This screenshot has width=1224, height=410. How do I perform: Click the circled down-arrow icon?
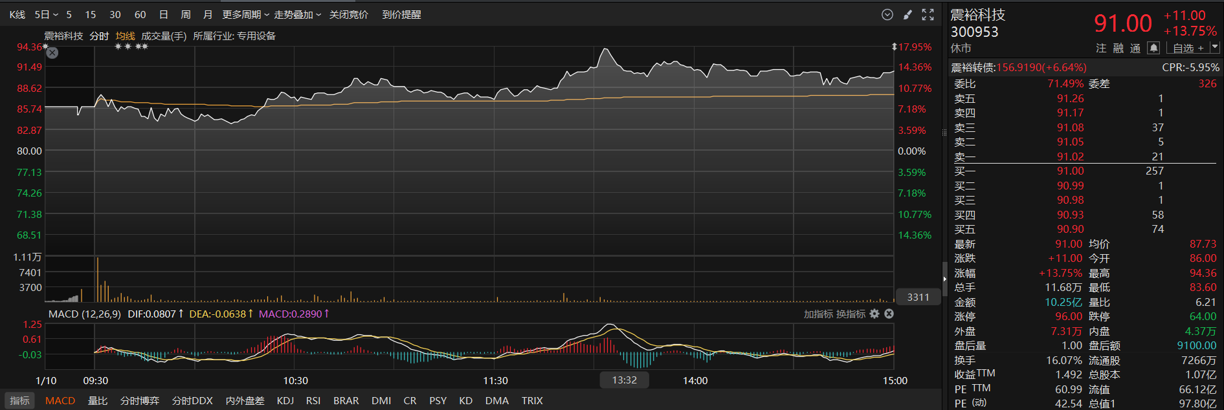click(x=887, y=14)
